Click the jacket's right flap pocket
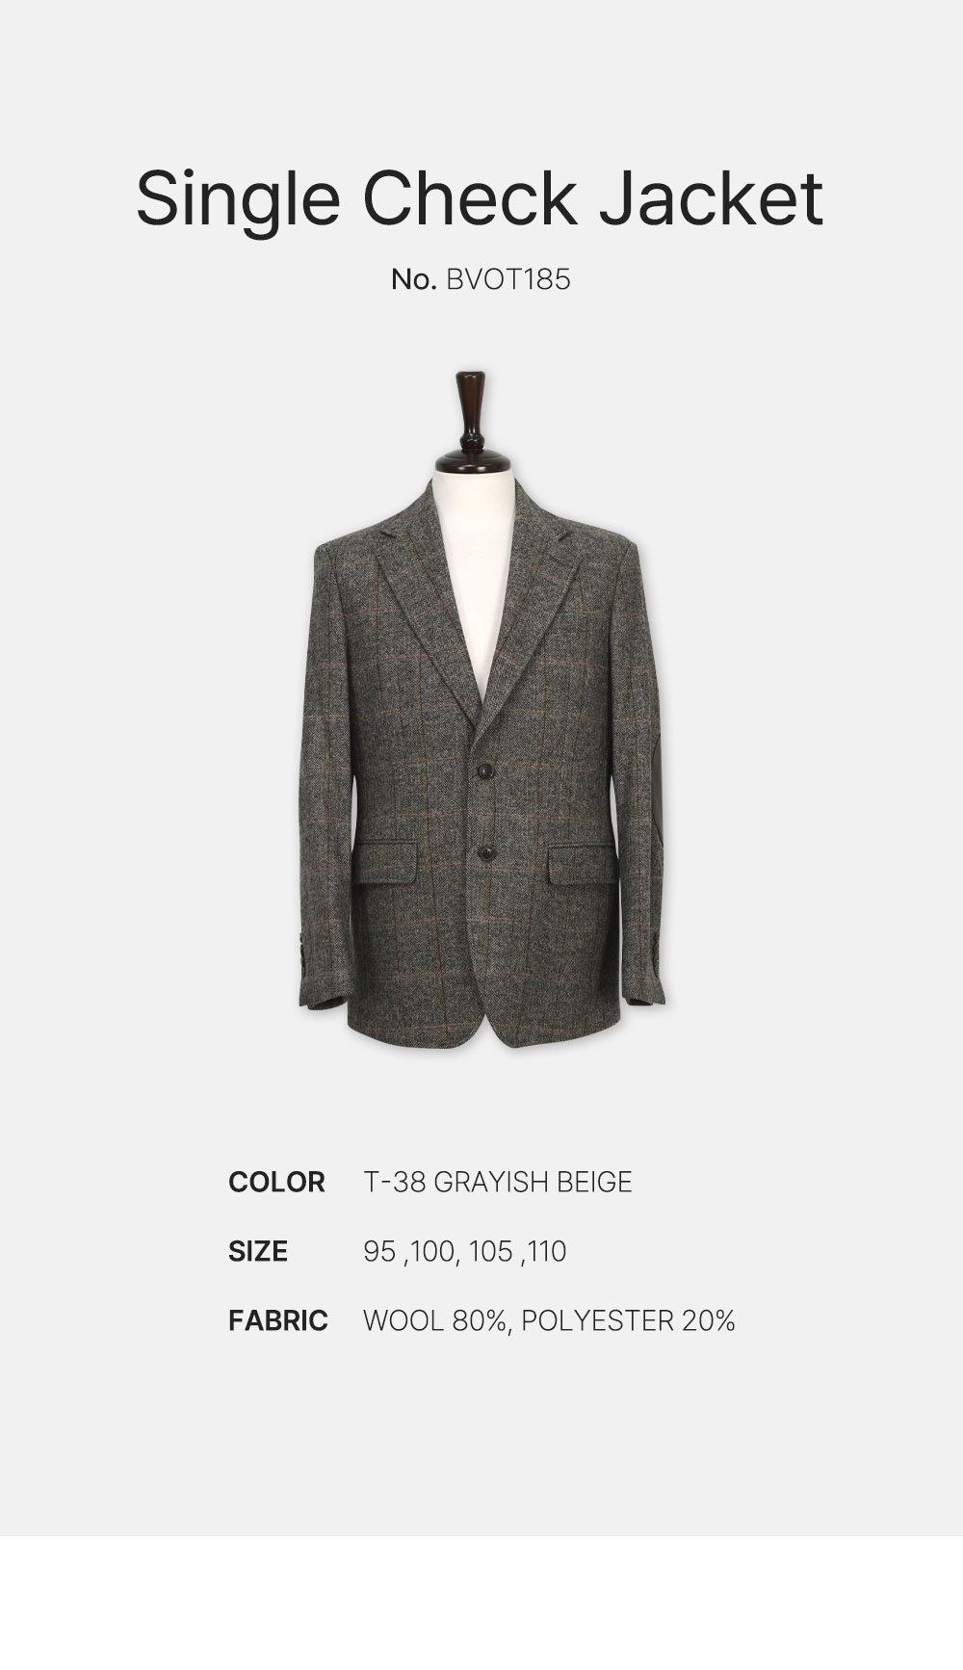The height and width of the screenshot is (1670, 963). tap(582, 864)
